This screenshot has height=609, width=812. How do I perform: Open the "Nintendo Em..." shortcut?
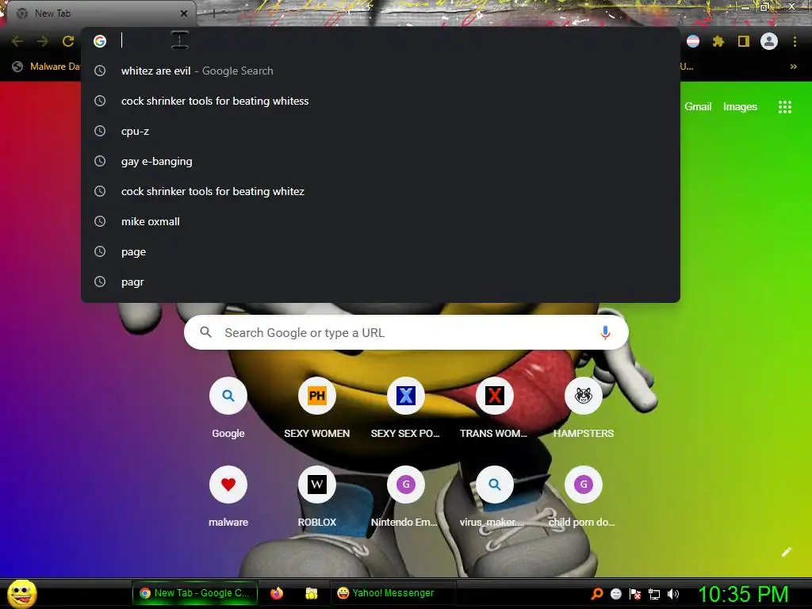click(x=406, y=498)
